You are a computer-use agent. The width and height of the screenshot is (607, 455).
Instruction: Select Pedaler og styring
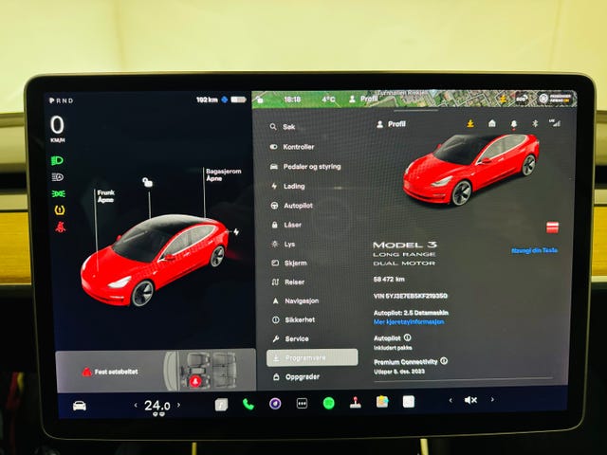click(305, 167)
